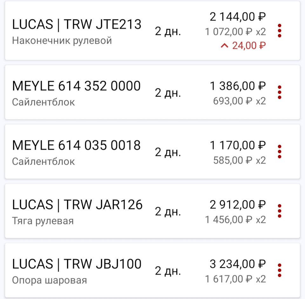Open three-dot menu for MEYLE 614 035 0018
This screenshot has height=299, width=305.
tap(280, 152)
